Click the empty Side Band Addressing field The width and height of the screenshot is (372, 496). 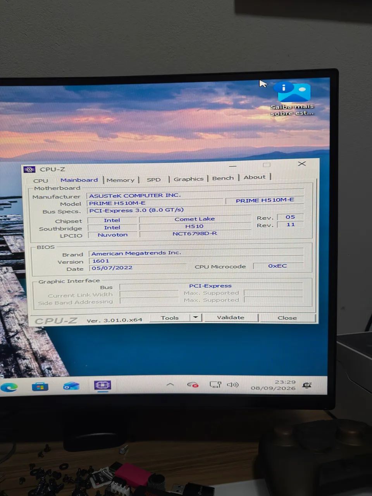(x=149, y=301)
